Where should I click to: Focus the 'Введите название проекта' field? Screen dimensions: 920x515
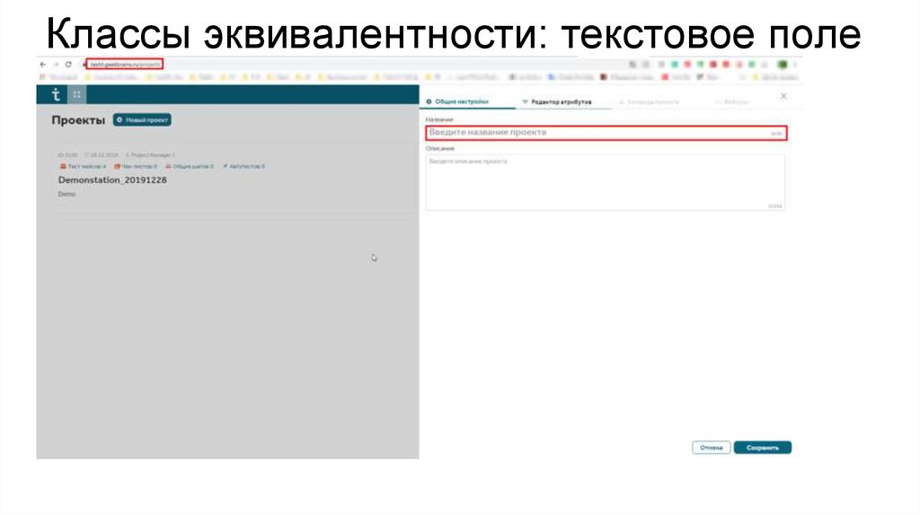pos(606,133)
